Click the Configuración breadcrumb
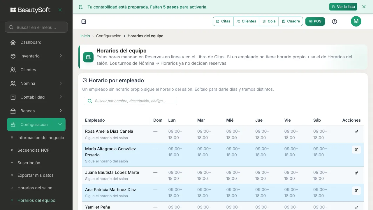 [109, 36]
